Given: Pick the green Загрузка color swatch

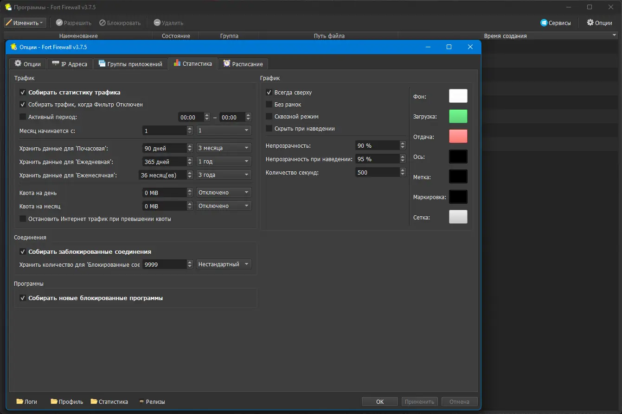Looking at the screenshot, I should point(458,116).
